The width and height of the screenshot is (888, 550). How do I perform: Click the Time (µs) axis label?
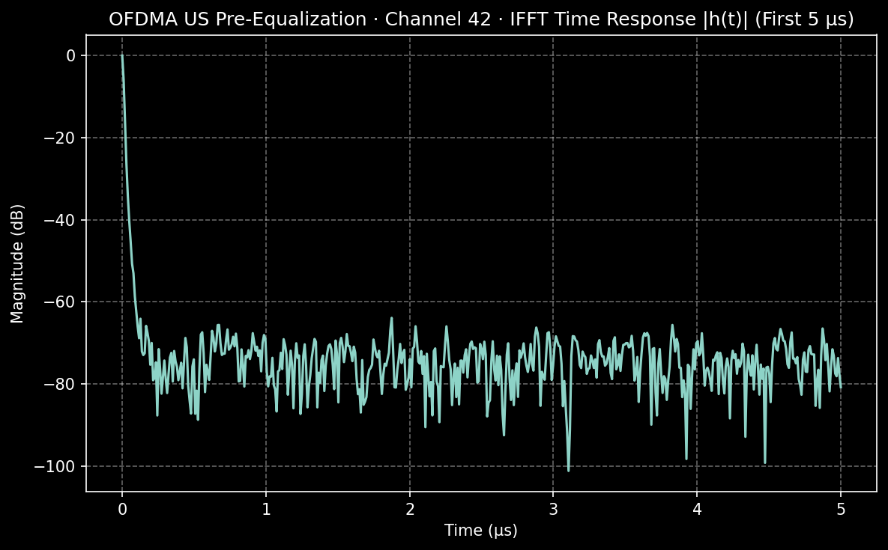tap(483, 530)
